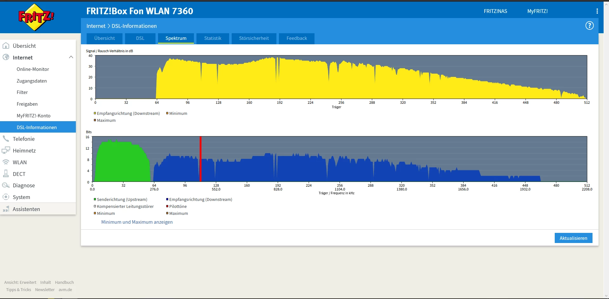Viewport: 609px width, 299px height.
Task: Open FRITZ!NAS link in header
Action: [495, 11]
